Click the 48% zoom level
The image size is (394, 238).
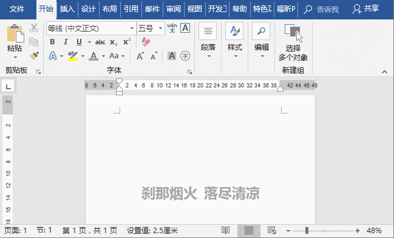click(374, 231)
